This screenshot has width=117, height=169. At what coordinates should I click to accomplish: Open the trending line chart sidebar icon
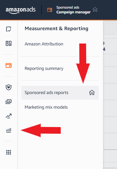click(9, 116)
